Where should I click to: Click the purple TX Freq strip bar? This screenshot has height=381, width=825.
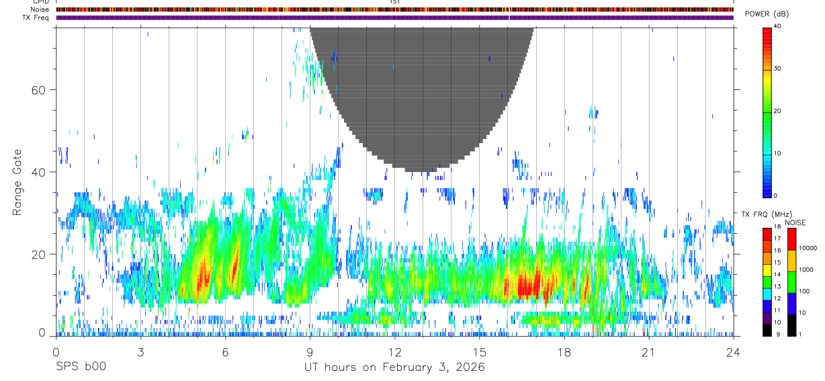[x=394, y=17]
